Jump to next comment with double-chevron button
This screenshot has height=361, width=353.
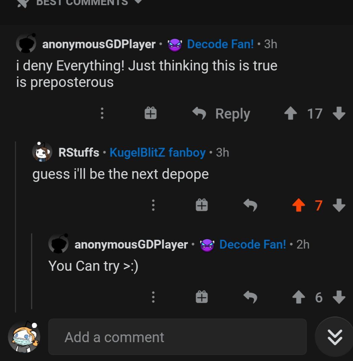(334, 337)
